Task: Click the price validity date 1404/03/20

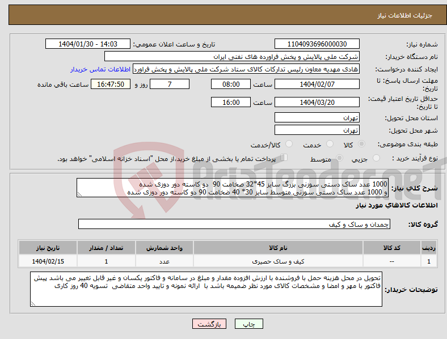Action: pos(317,102)
